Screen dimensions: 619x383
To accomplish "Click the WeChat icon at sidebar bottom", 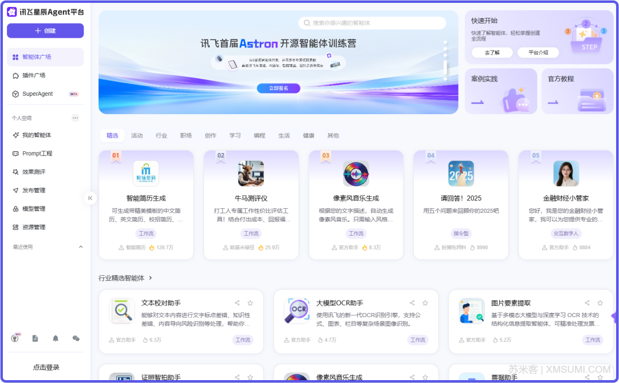I will (x=76, y=338).
